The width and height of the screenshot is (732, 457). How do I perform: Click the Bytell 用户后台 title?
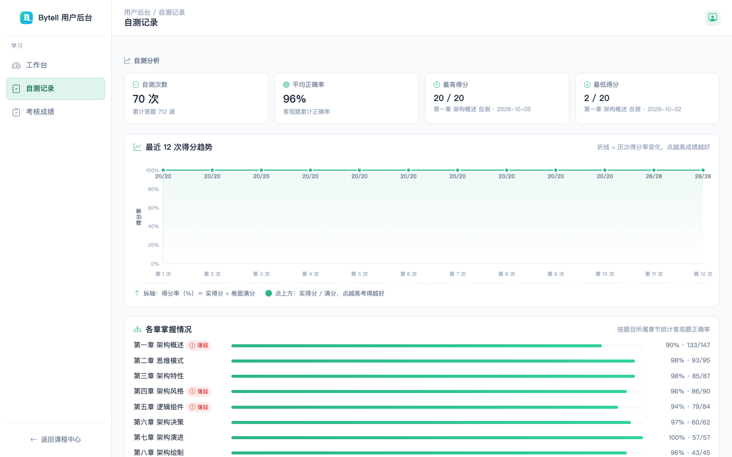point(65,18)
